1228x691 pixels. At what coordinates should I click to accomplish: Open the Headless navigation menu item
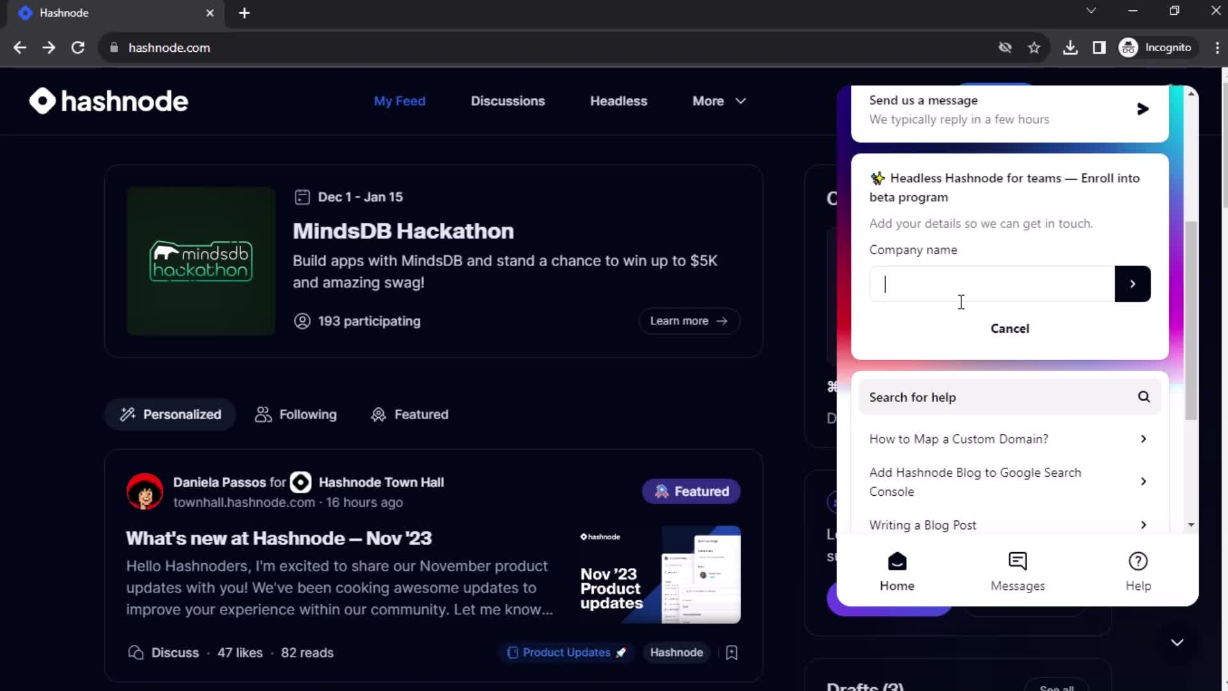pos(619,100)
